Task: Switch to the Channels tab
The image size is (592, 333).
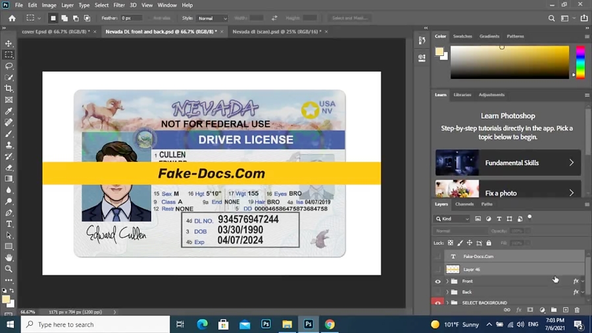Action: click(464, 204)
